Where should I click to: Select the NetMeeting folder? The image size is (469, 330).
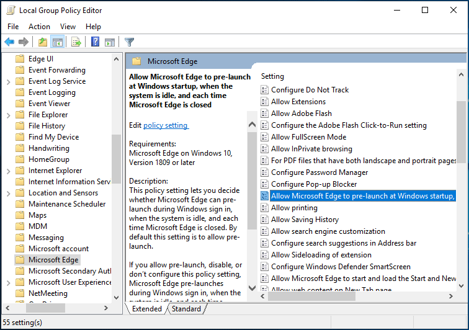pyautogui.click(x=48, y=293)
